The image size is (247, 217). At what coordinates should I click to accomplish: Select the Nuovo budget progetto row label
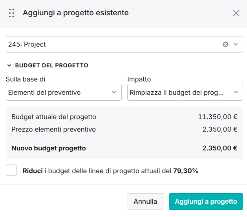point(49,148)
